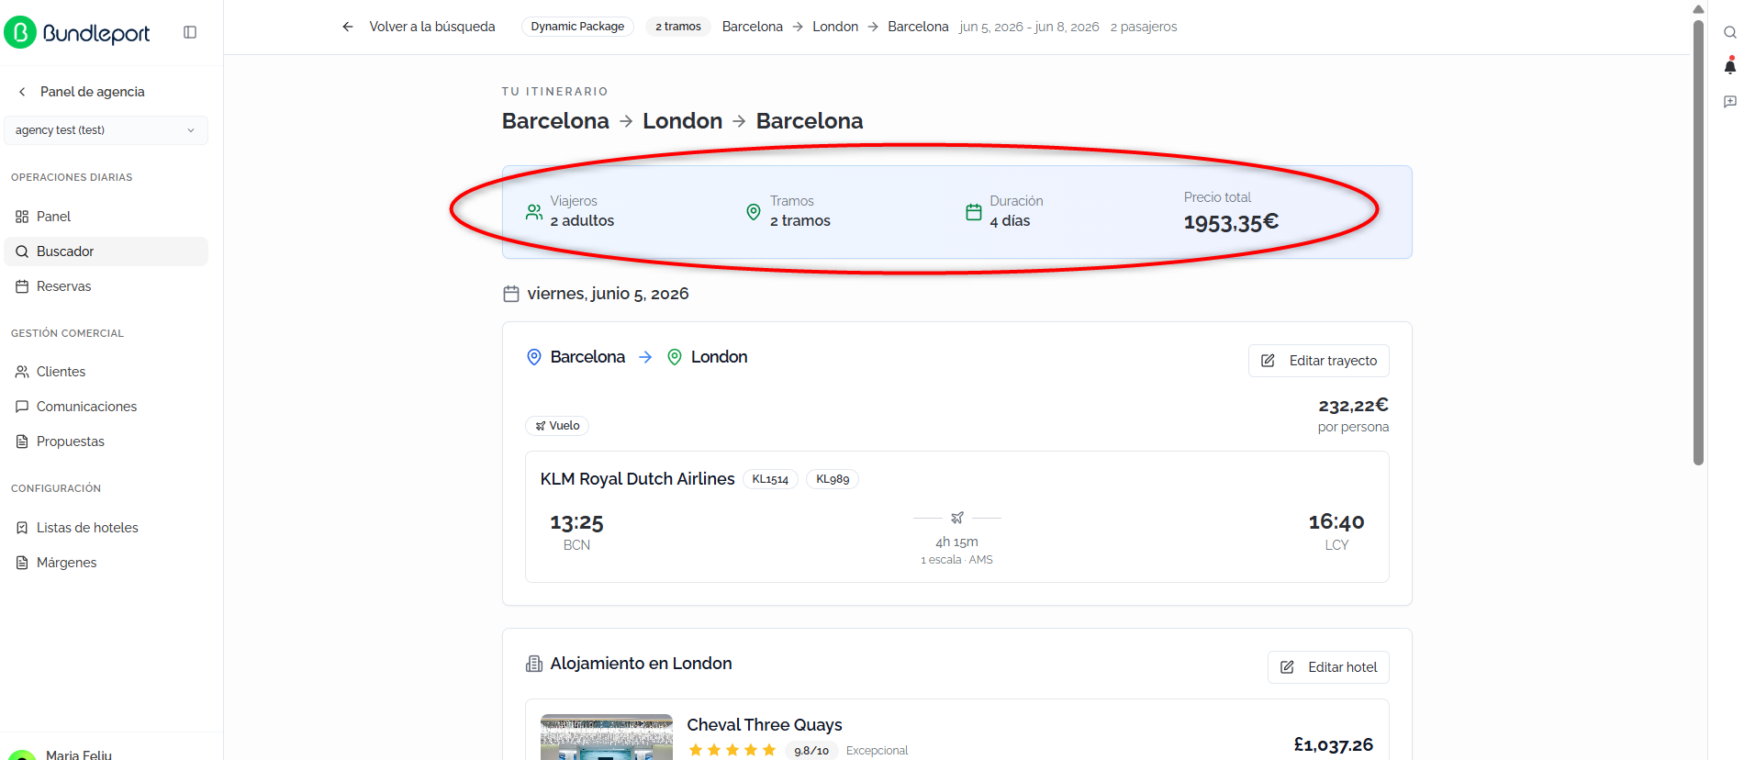Click the Dynamic Package tag
This screenshot has height=760, width=1744.
tap(577, 27)
